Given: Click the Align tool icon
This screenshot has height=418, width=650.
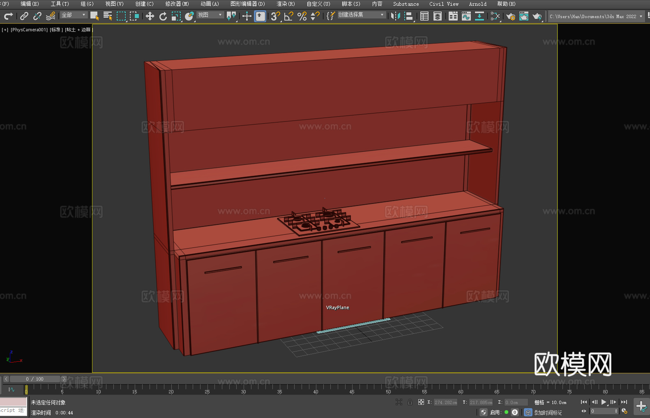Looking at the screenshot, I should pyautogui.click(x=409, y=16).
